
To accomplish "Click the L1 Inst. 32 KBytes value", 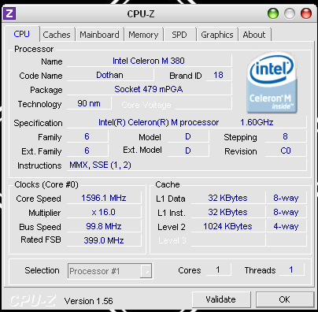I will (x=227, y=212).
